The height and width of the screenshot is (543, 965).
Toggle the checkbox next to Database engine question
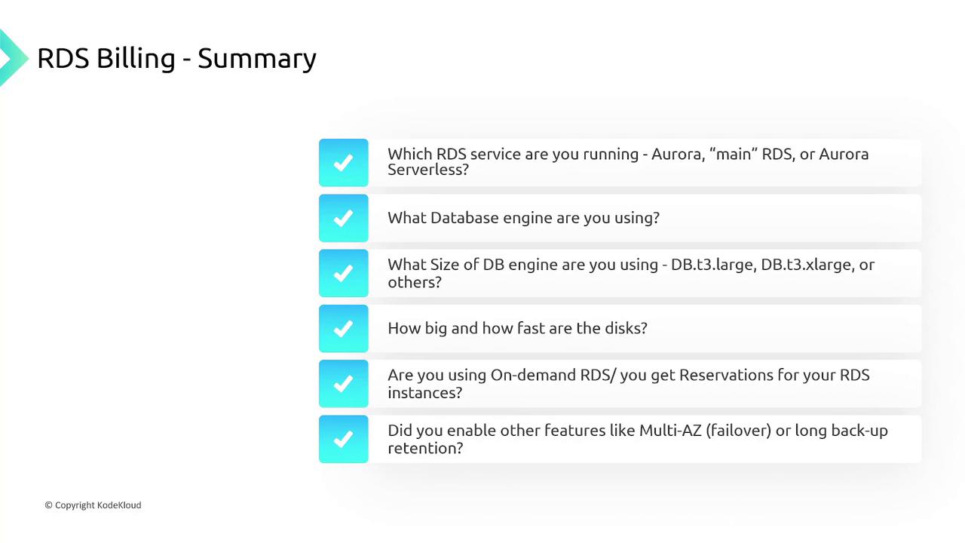[344, 218]
